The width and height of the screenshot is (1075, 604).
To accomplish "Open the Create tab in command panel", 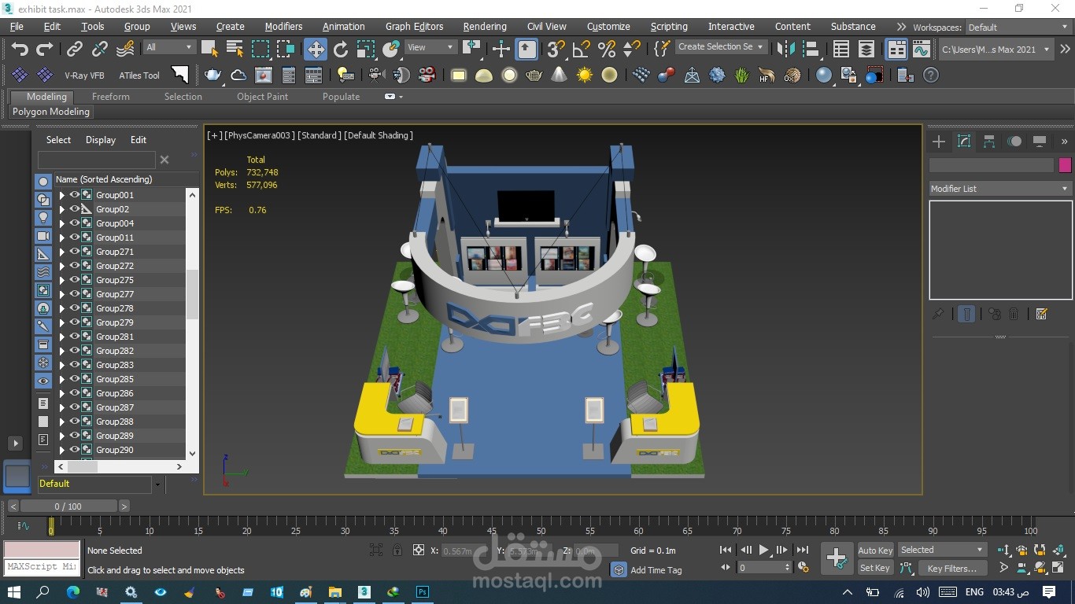I will coord(939,142).
